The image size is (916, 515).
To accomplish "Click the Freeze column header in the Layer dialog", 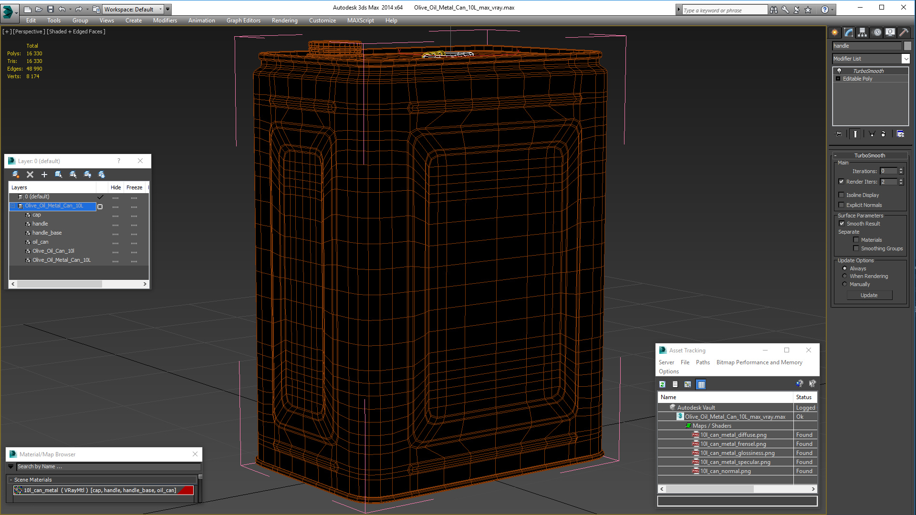I will click(135, 187).
